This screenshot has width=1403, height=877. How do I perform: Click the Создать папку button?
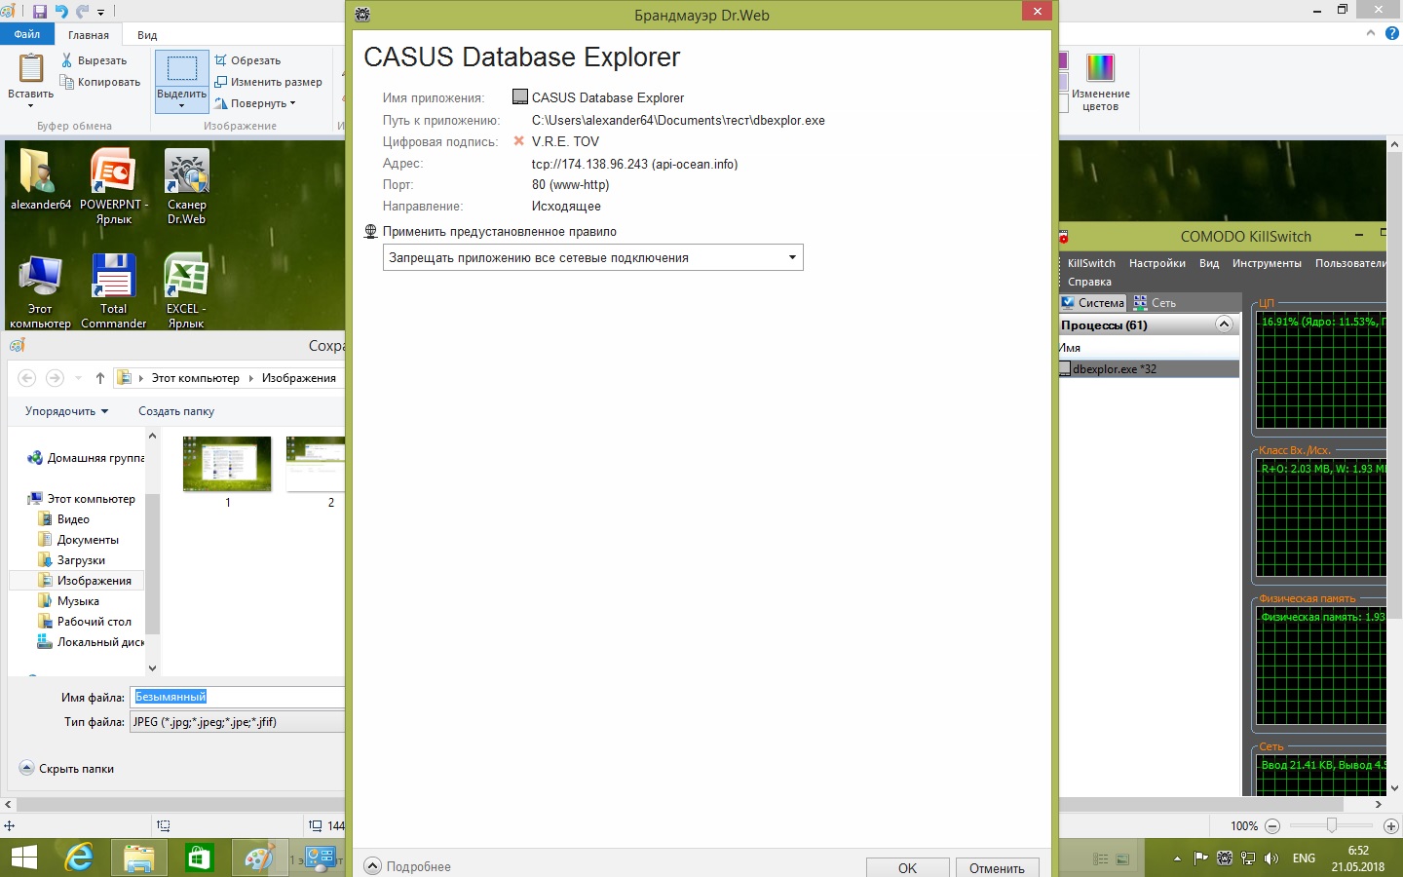[176, 411]
